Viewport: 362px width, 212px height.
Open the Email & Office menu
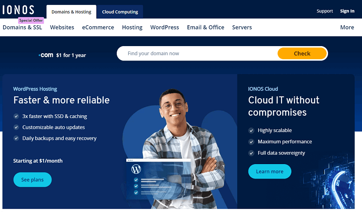205,27
